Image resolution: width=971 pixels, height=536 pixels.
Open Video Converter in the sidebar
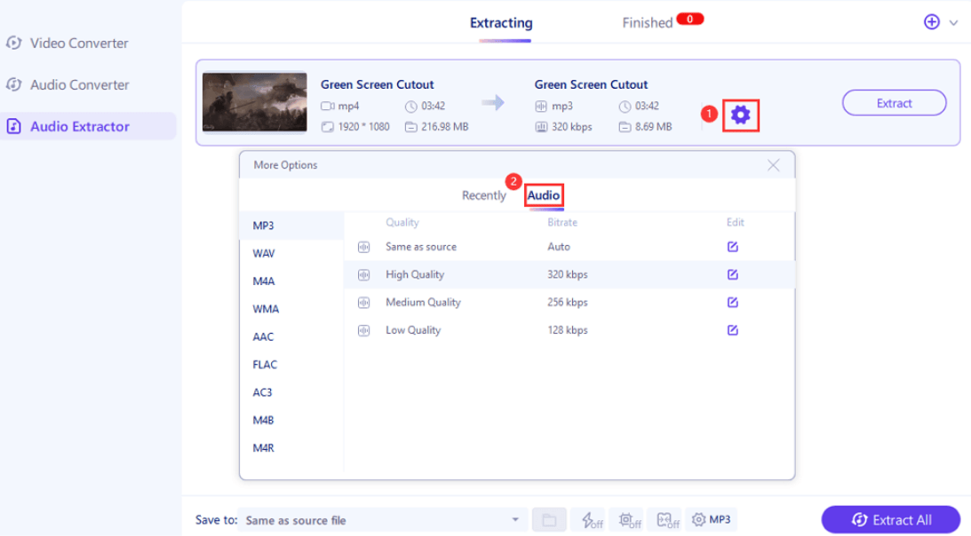[79, 43]
